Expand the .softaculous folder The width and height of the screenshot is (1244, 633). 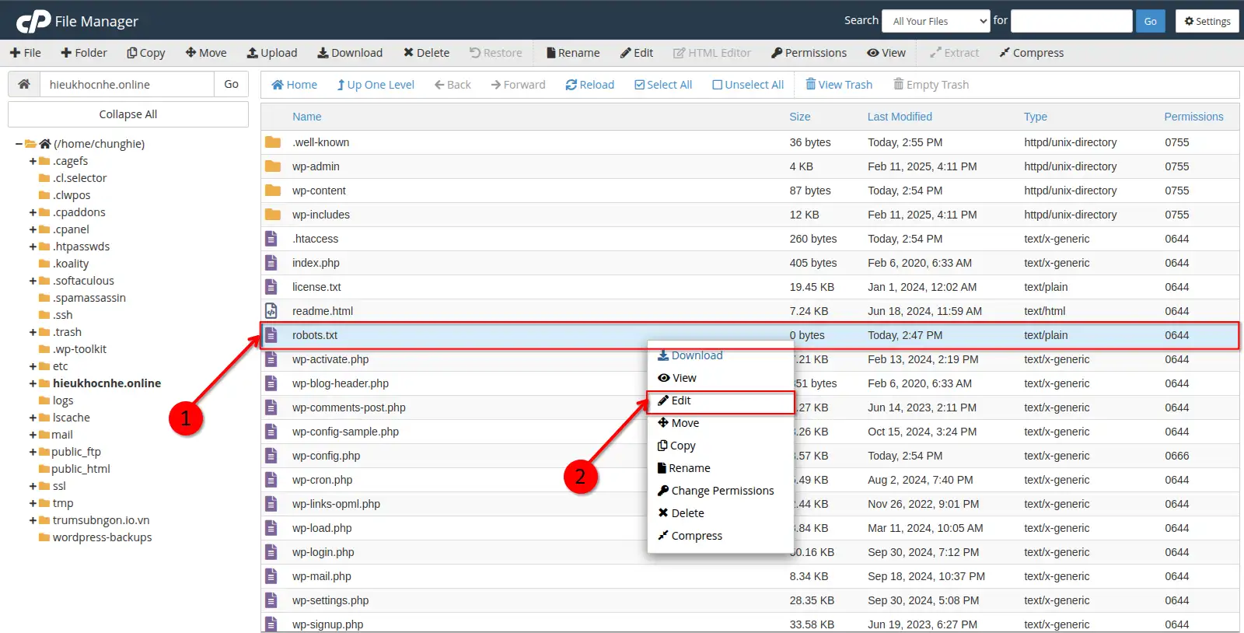tap(33, 281)
